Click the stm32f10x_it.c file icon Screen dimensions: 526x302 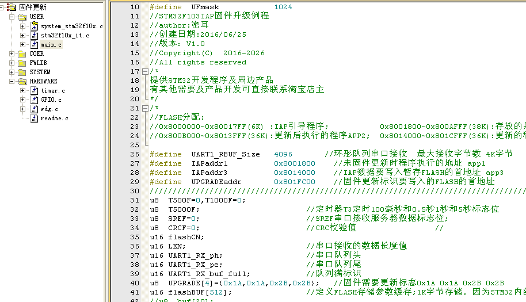coord(34,35)
